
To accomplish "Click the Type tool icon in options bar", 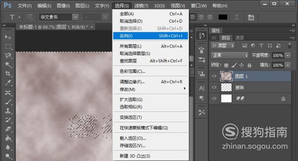I will [12, 17].
